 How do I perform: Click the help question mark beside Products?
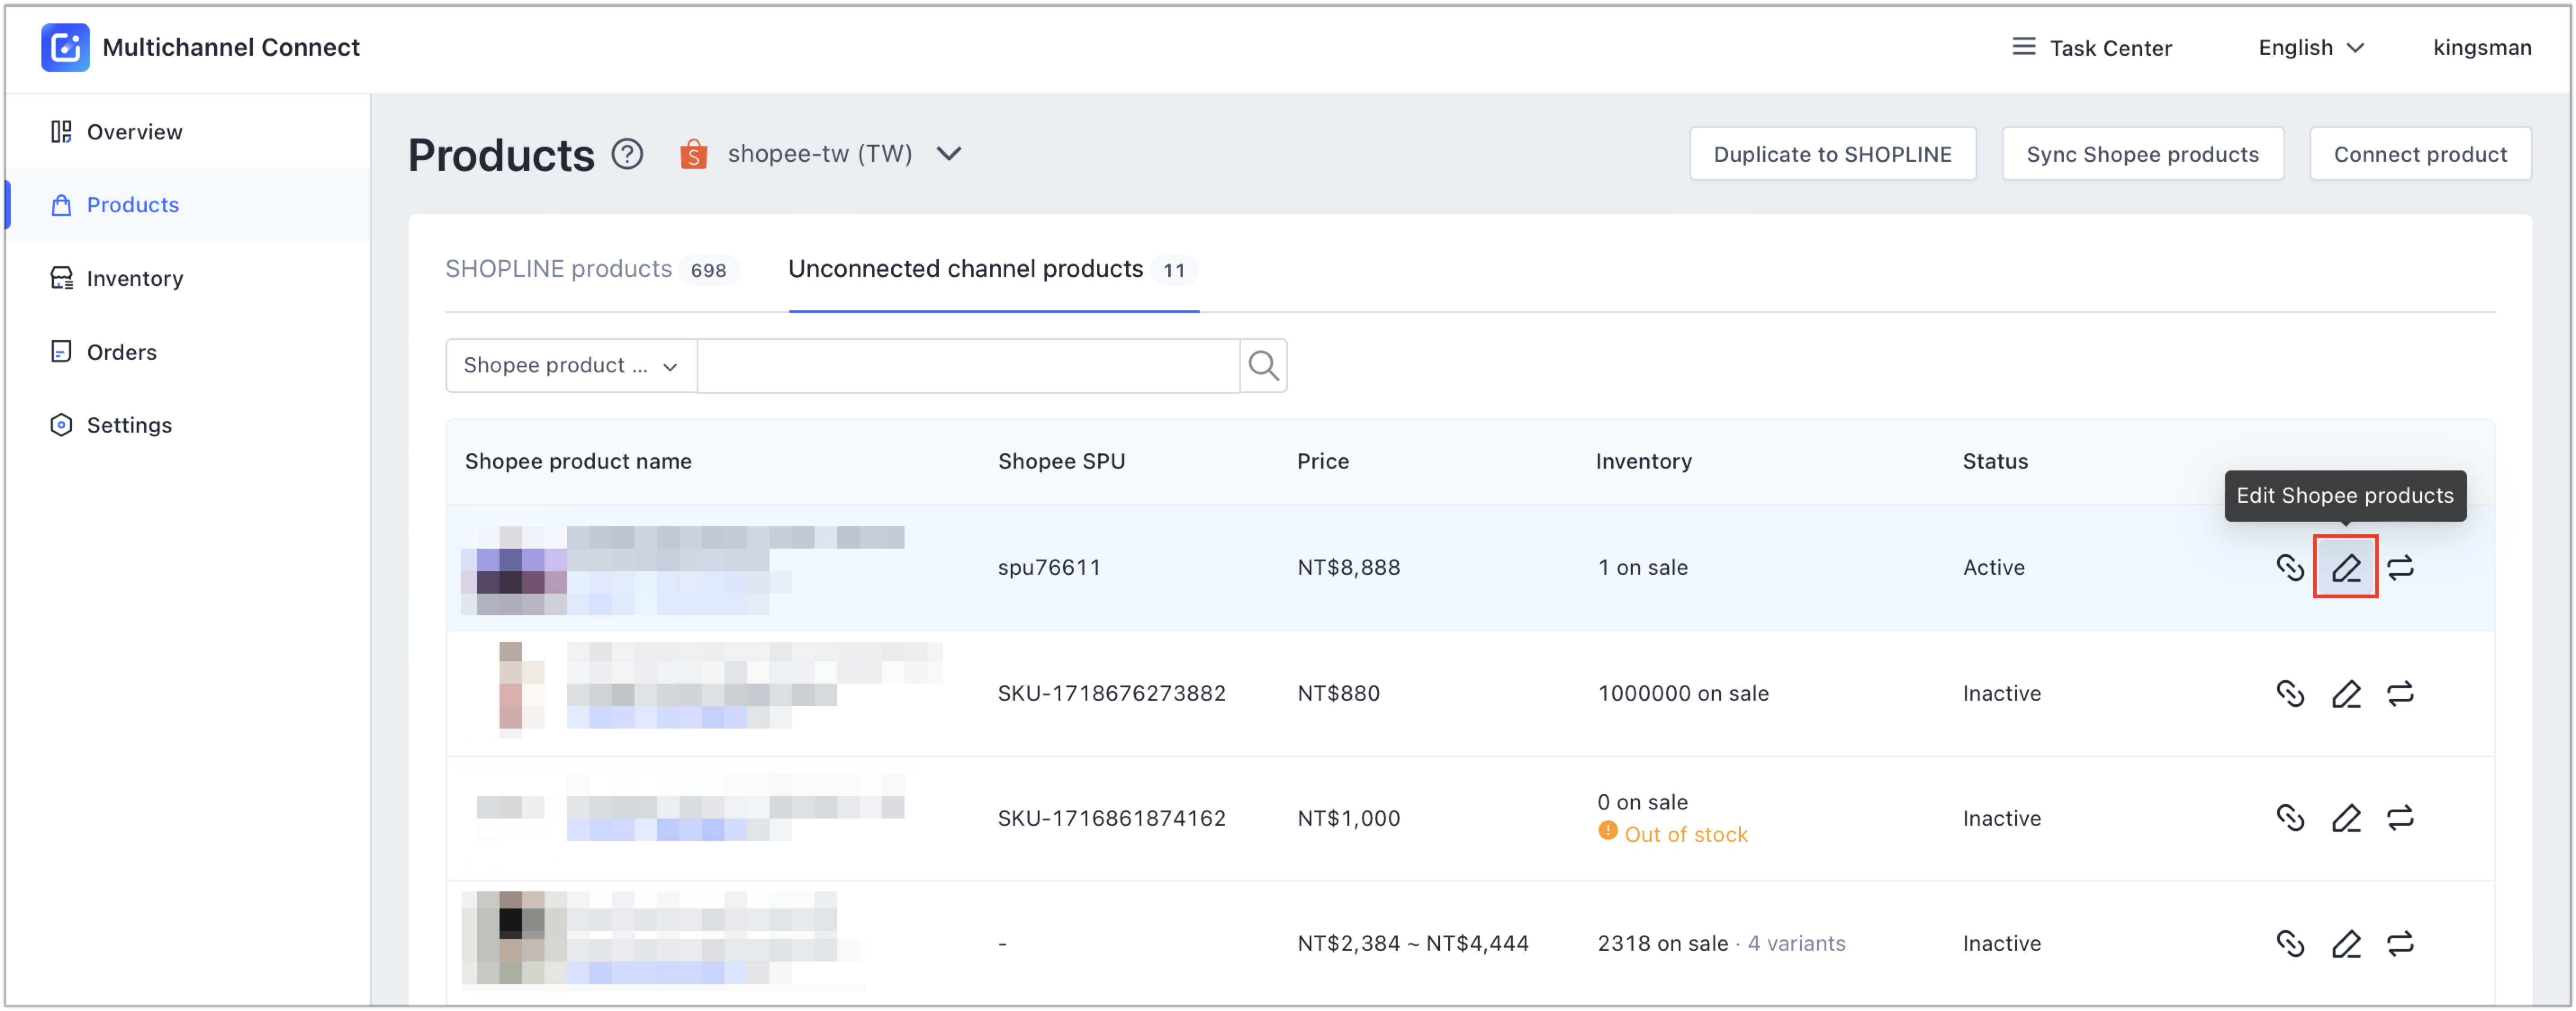tap(627, 154)
